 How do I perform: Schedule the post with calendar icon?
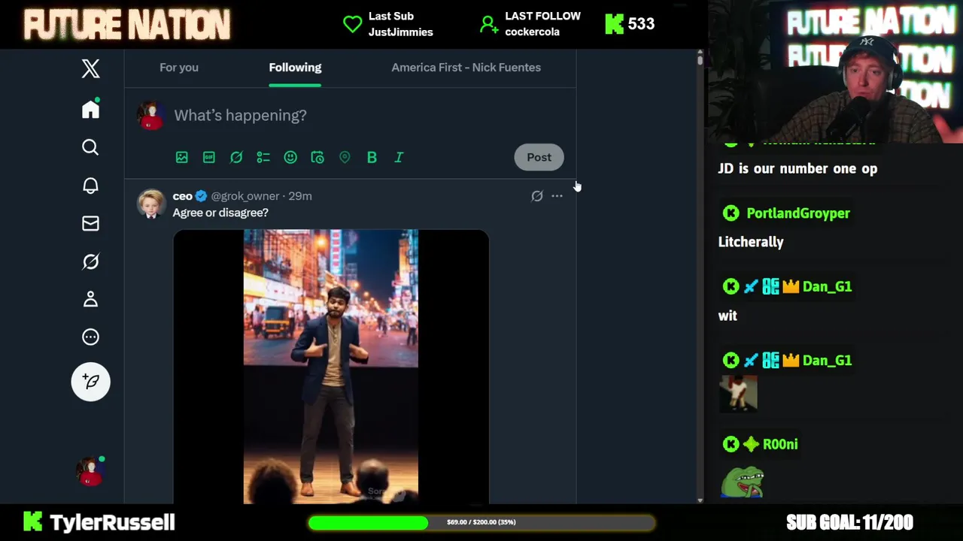pyautogui.click(x=317, y=157)
